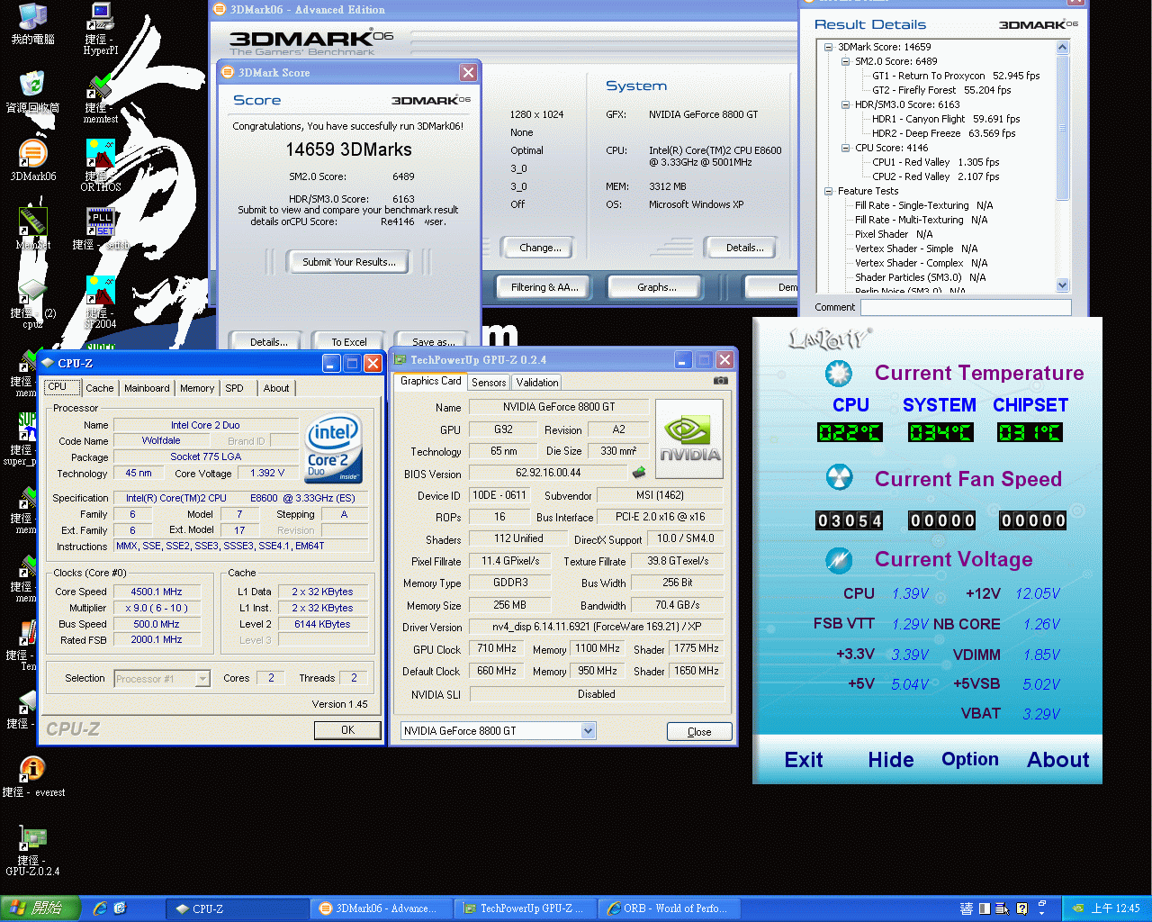The height and width of the screenshot is (922, 1152).
Task: Click Option in the temperature monitor
Action: tap(969, 759)
